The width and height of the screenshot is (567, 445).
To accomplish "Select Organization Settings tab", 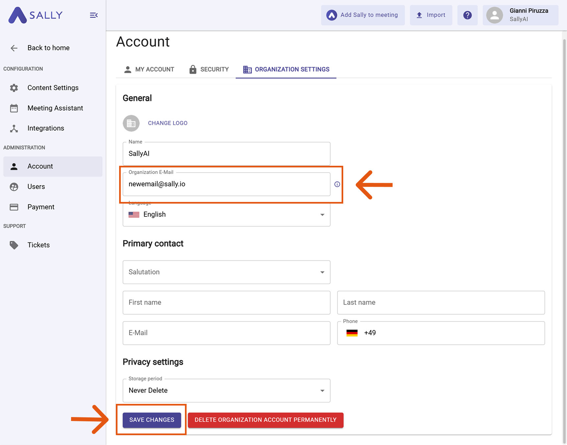I will (286, 69).
